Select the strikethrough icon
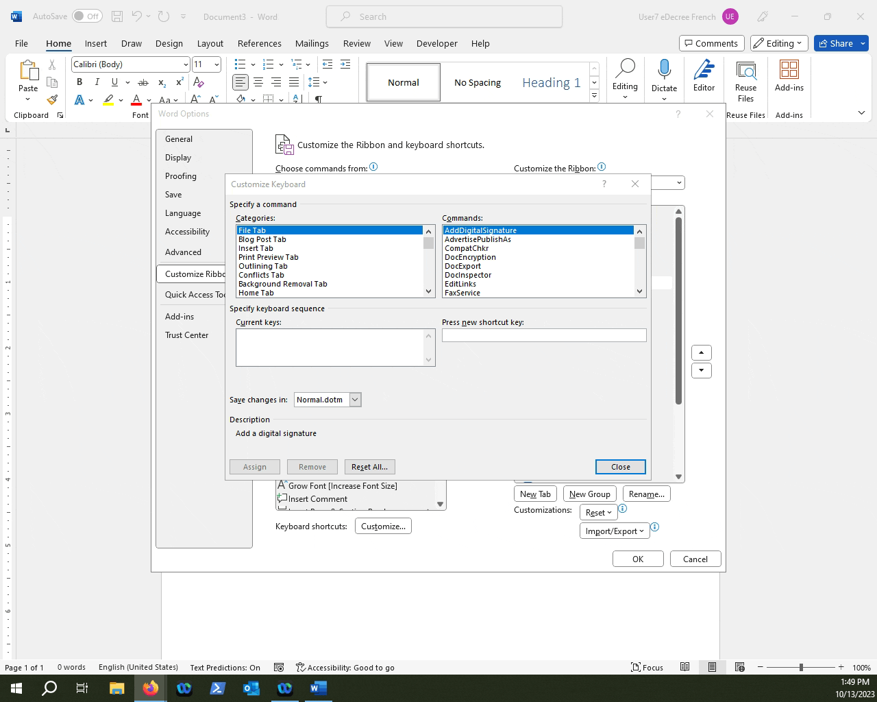 (x=143, y=82)
